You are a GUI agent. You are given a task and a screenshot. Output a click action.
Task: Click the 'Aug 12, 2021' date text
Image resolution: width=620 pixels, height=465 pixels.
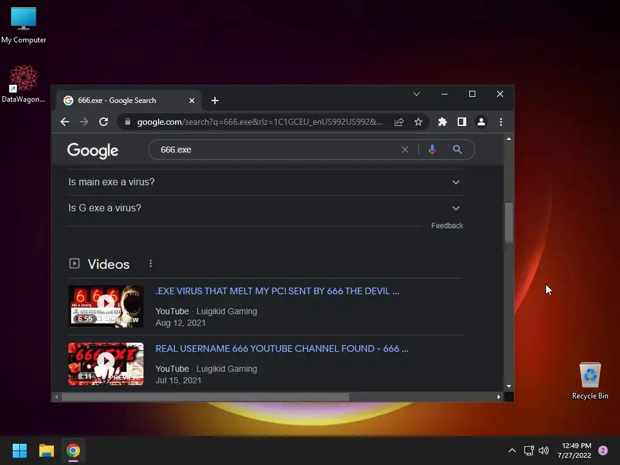pos(180,323)
